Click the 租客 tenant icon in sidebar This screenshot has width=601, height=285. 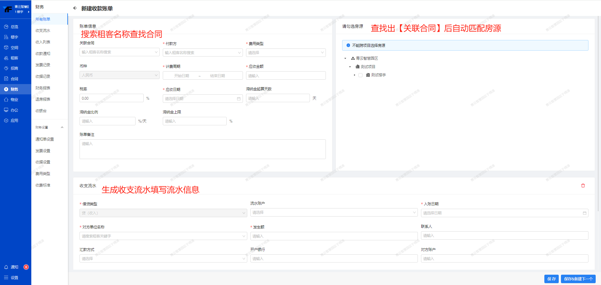6,58
